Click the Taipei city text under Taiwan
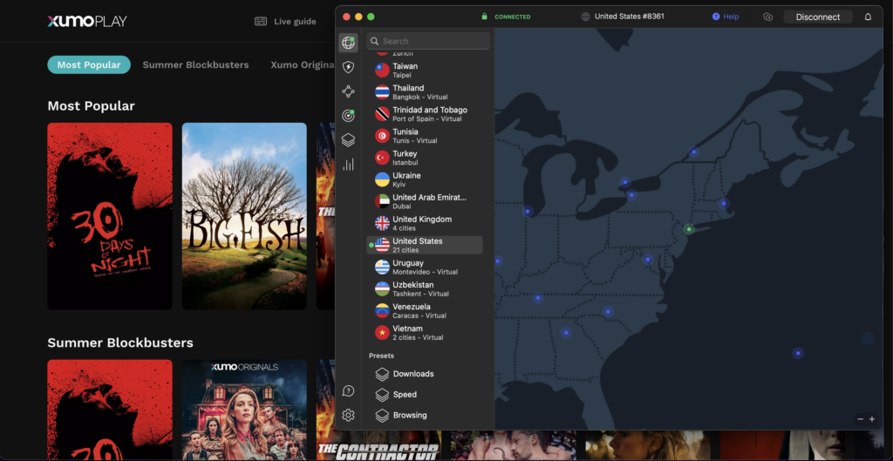Screen dimensions: 893x461 [x=402, y=75]
